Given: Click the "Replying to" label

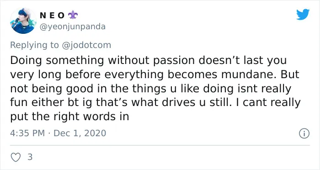Looking at the screenshot, I should click(34, 45).
